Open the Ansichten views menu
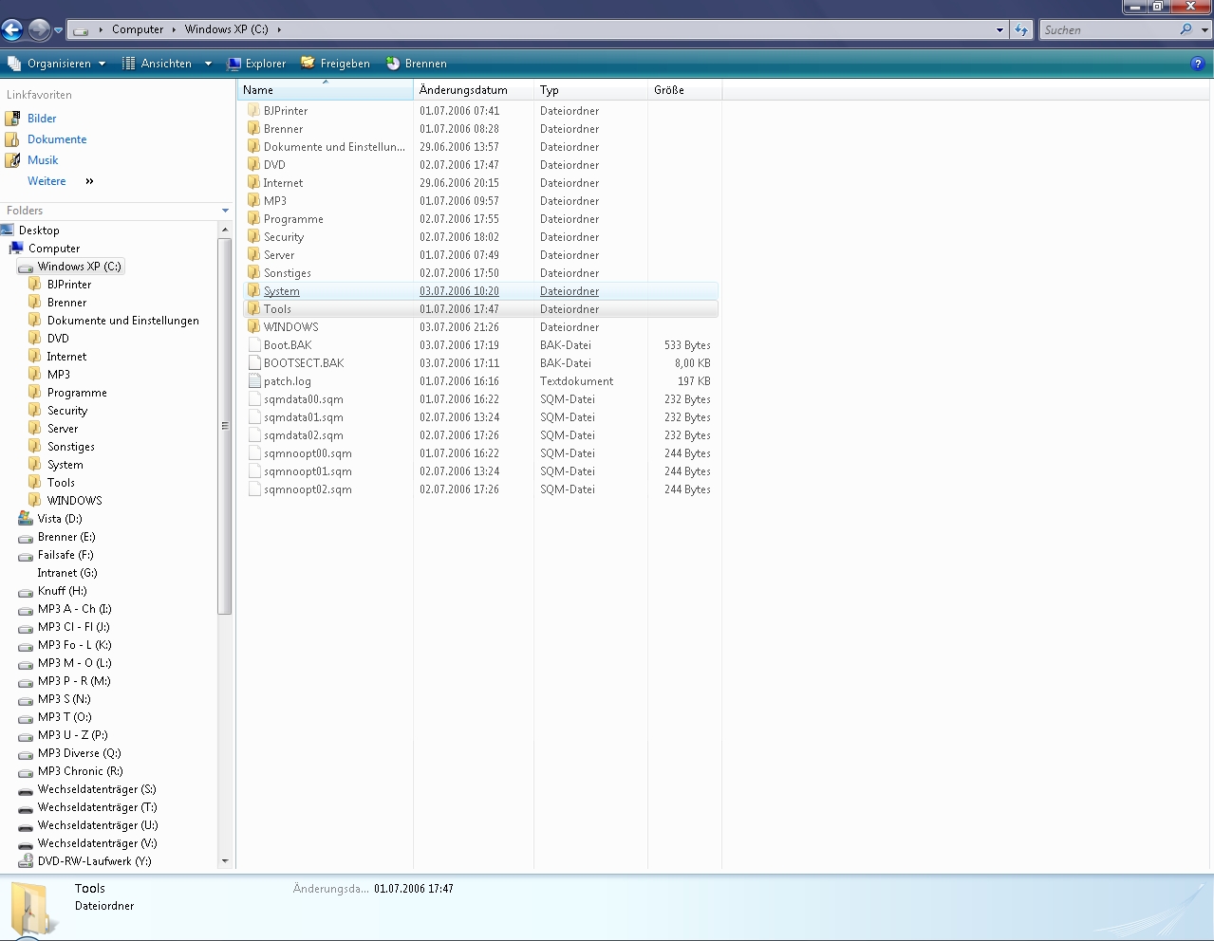The height and width of the screenshot is (941, 1214). click(x=166, y=64)
